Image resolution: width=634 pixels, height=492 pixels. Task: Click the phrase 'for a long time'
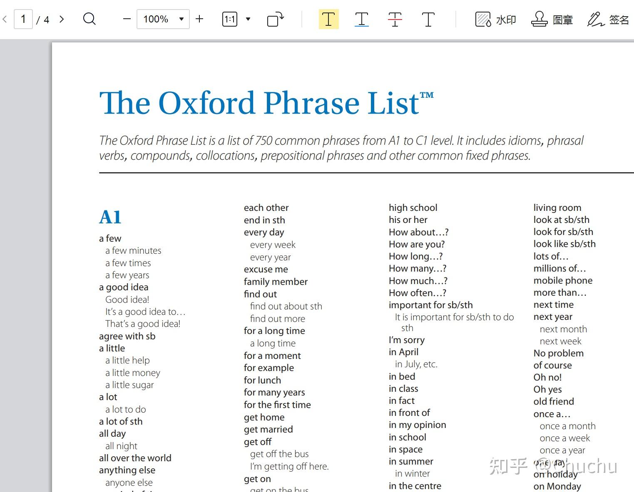[274, 331]
